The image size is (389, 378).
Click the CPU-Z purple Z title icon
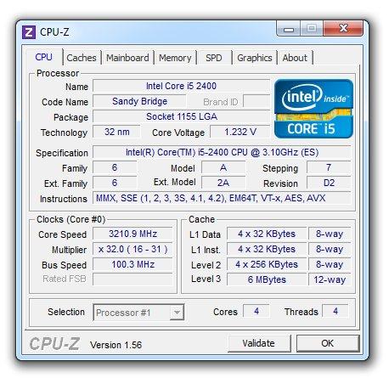click(x=29, y=32)
